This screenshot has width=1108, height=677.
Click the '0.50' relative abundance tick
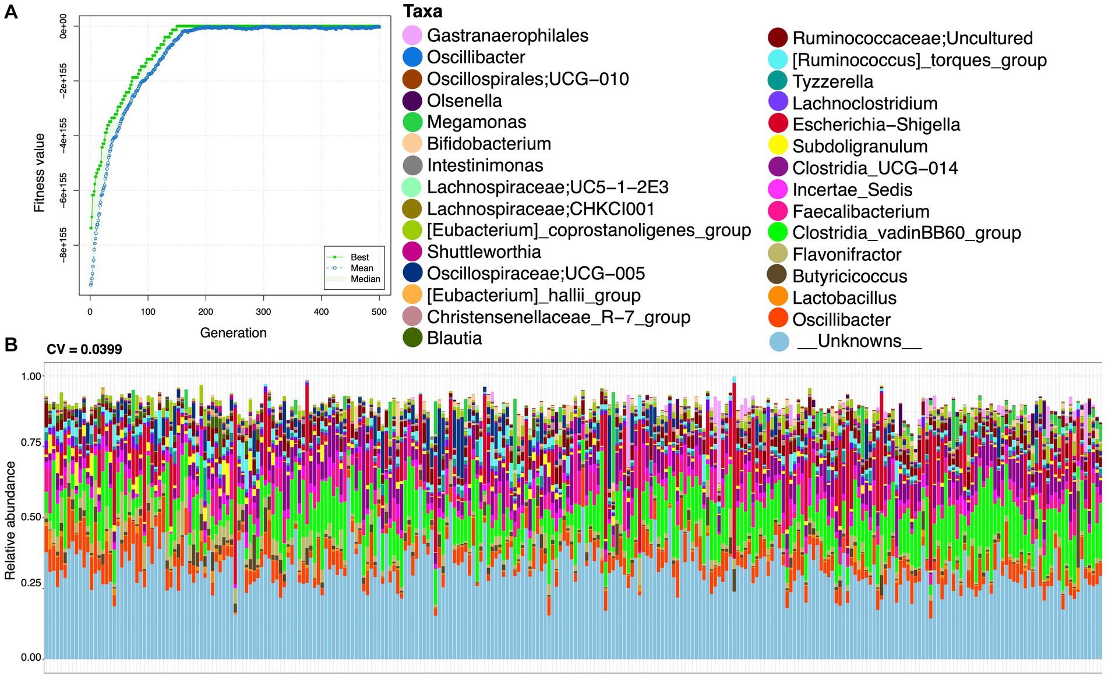pos(31,517)
